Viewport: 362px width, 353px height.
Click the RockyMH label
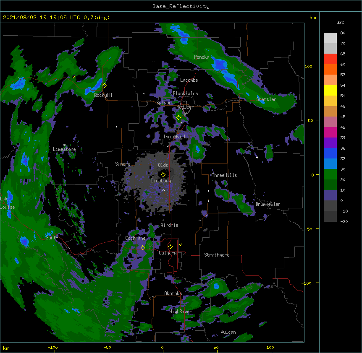(x=103, y=95)
